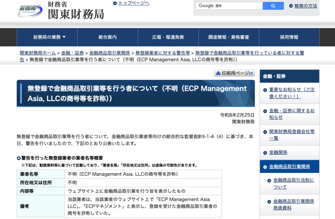This screenshot has width=335, height=219.
Task: Click sidebar heading 金融・証券
Action: click(274, 76)
